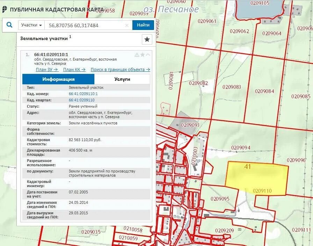The height and width of the screenshot is (246, 313).
Task: Follow the Поиск в границах объекта link
Action: [119, 69]
